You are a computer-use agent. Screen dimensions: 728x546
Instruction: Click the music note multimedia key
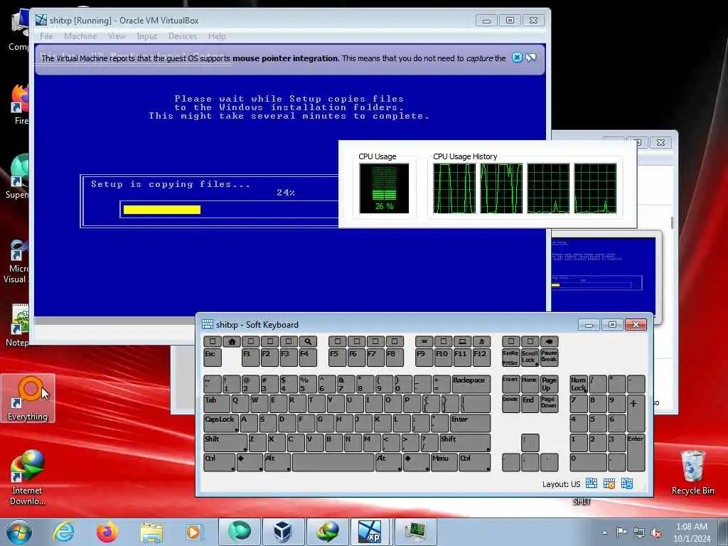pos(481,342)
